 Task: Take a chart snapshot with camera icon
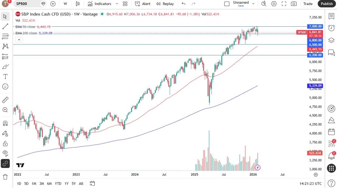point(294,4)
